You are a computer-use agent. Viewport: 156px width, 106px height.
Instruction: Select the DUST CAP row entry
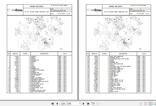coord(113,76)
